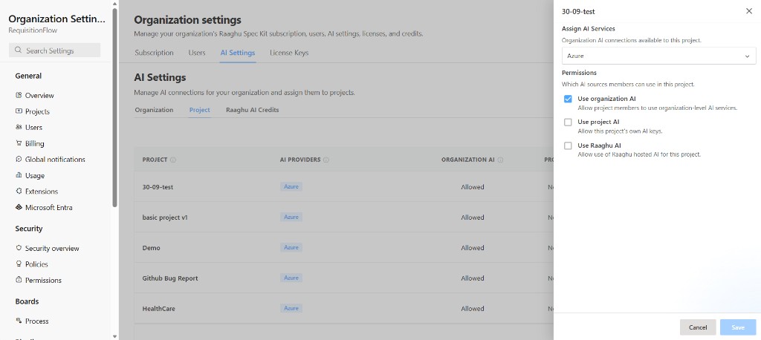Open Microsoft Entra in the sidebar

pyautogui.click(x=48, y=208)
